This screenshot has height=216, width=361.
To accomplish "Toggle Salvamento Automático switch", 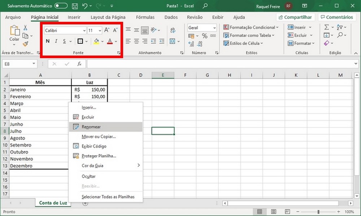I will click(x=61, y=6).
